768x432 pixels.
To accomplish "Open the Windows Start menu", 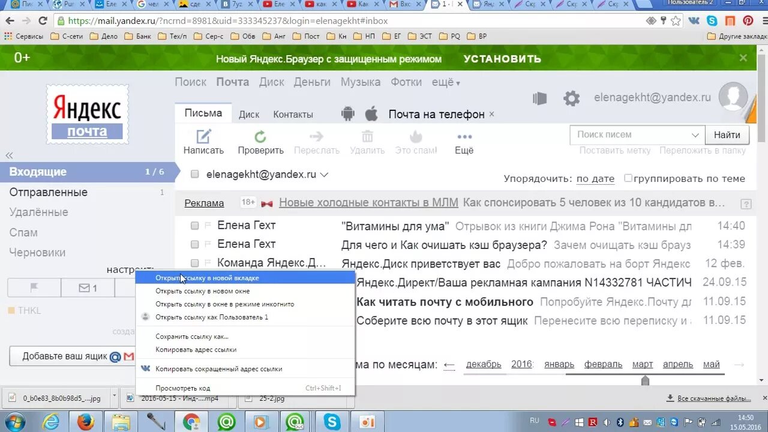I will tap(14, 422).
